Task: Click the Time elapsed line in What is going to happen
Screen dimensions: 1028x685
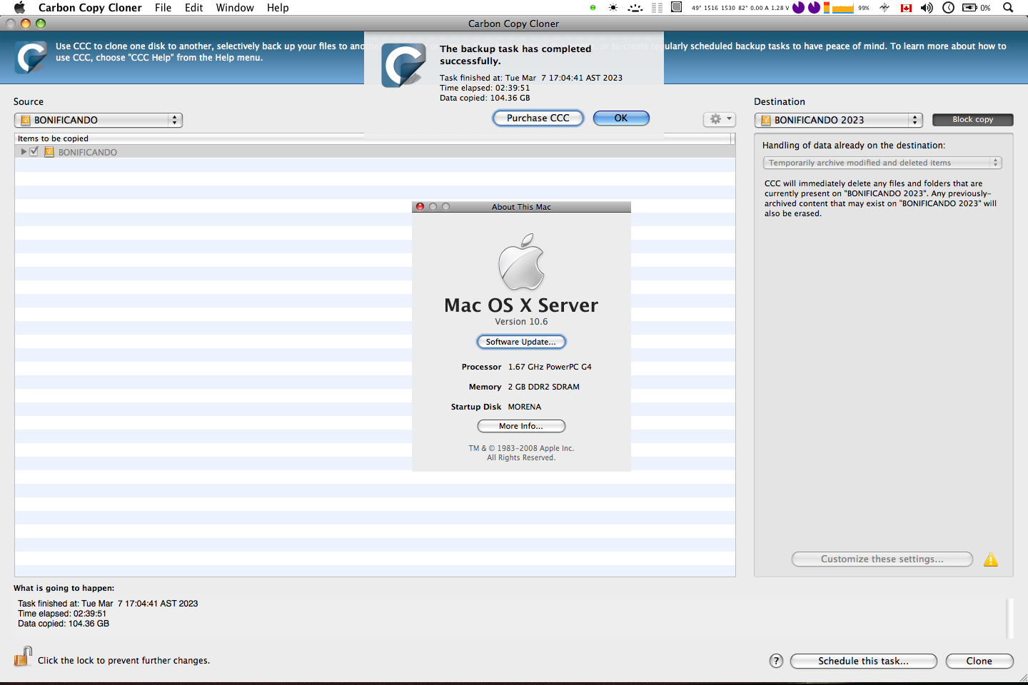Action: 62,614
